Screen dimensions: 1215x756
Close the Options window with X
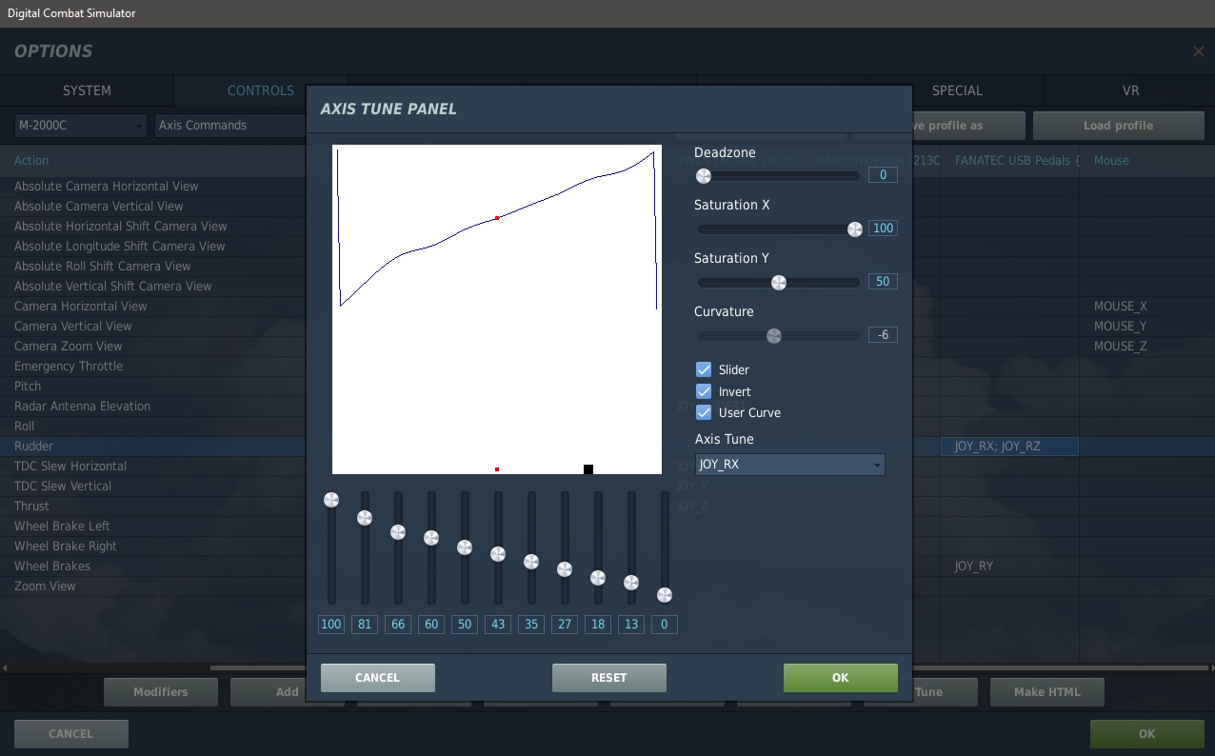(x=1198, y=51)
